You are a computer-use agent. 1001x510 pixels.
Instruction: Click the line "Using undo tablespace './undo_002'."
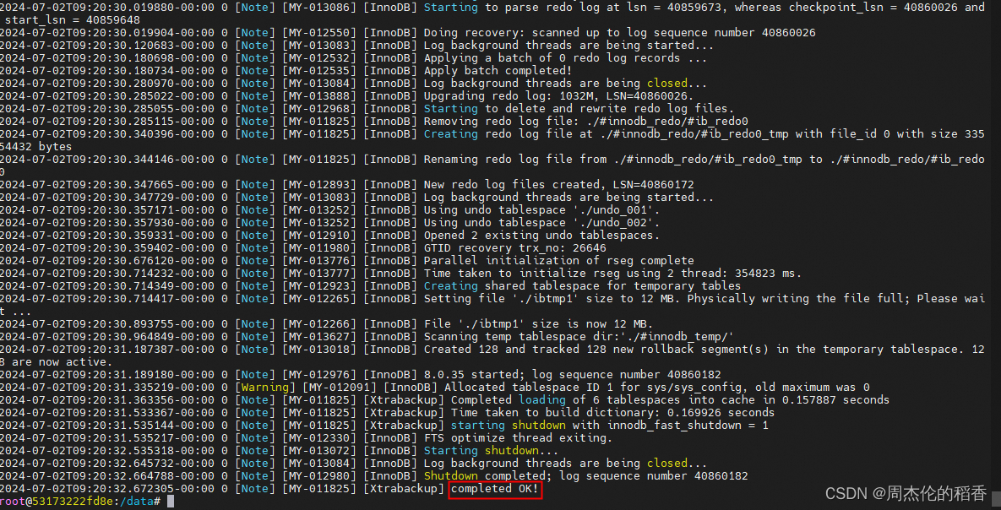(542, 223)
